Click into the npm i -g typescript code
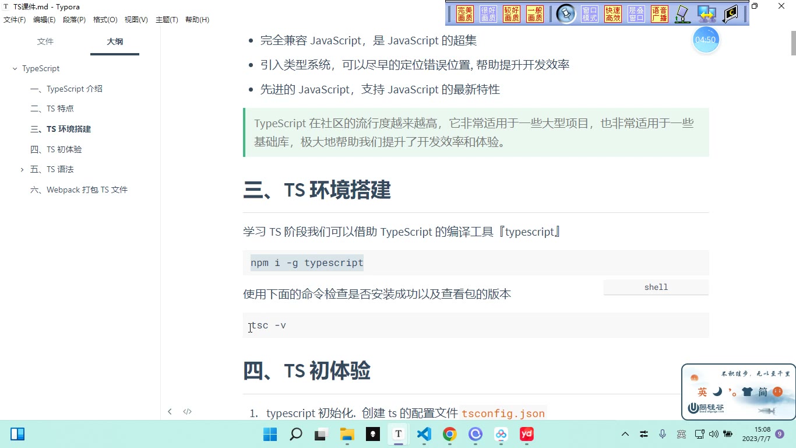 tap(307, 263)
